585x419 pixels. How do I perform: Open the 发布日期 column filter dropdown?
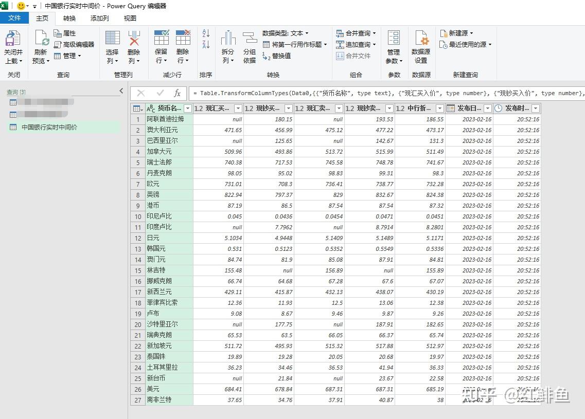click(488, 108)
